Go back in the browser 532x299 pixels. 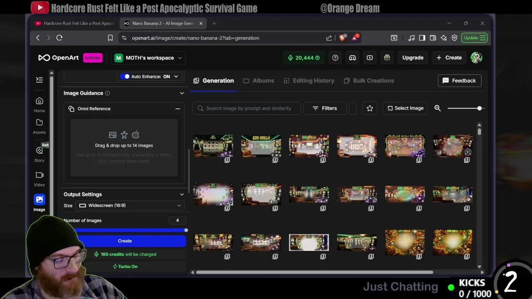(38, 38)
